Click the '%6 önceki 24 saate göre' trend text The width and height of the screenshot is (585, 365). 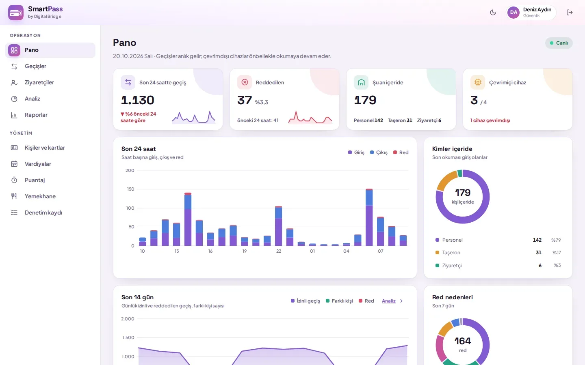click(139, 117)
